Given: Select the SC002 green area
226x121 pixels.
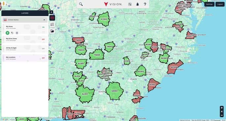Looking at the screenshot, I should pos(141,72).
